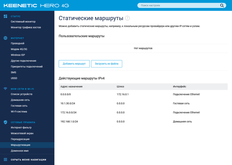
Task: Open the SMS page
Action: click(13, 72)
